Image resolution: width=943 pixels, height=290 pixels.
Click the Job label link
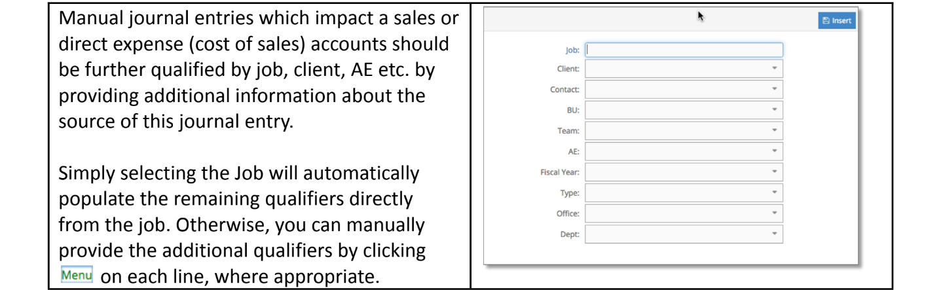tap(572, 50)
